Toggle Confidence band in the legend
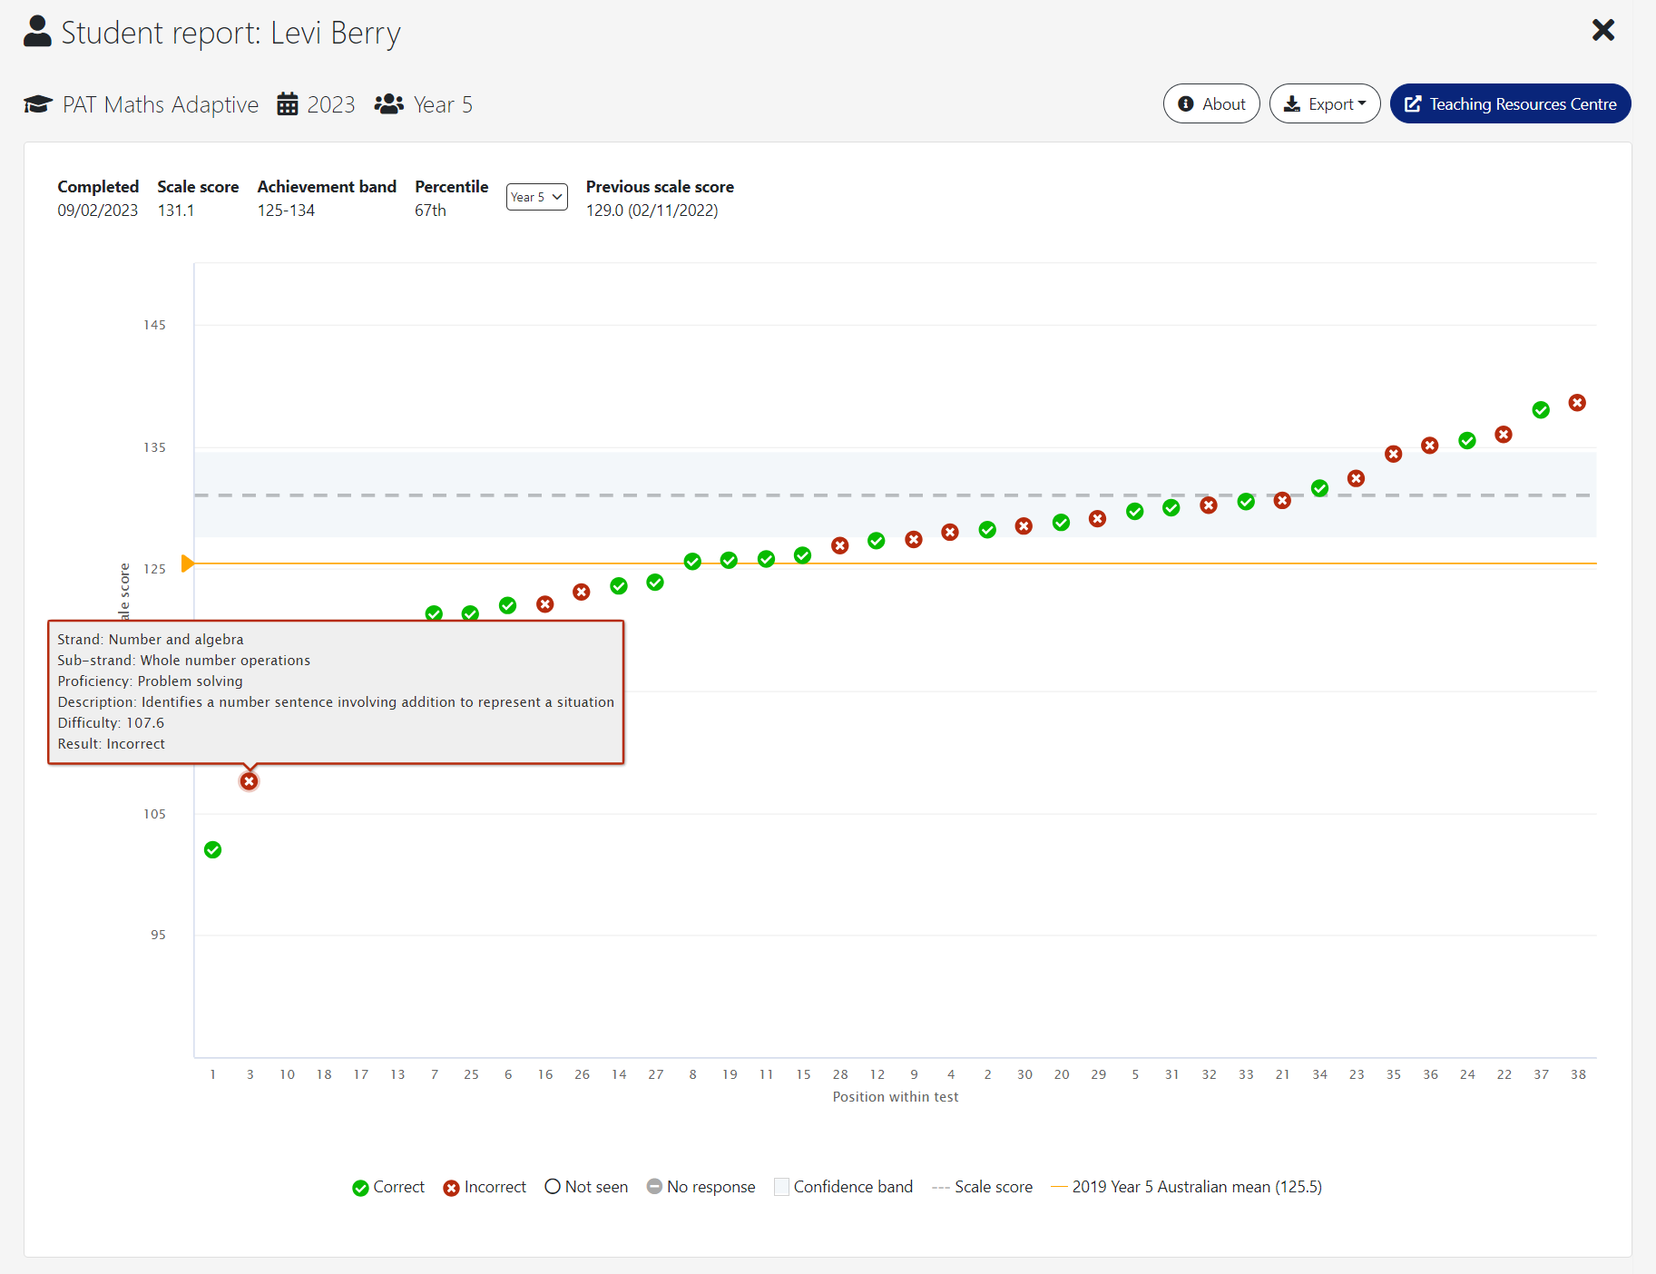1656x1274 pixels. coord(843,1187)
